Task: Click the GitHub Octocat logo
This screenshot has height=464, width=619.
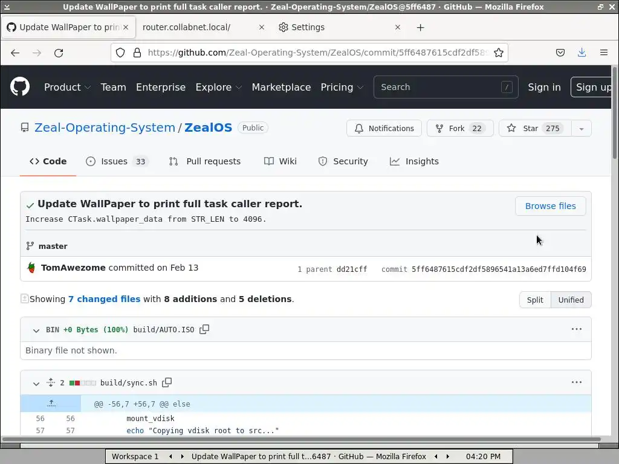Action: (x=20, y=87)
